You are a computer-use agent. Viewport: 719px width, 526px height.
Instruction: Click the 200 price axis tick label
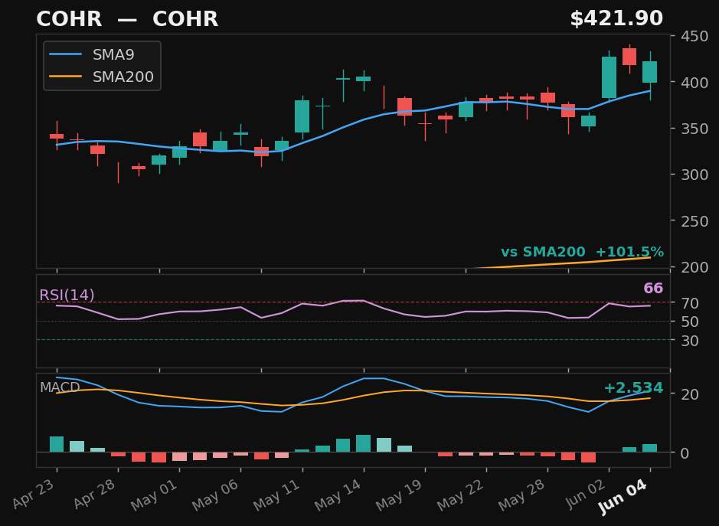coord(694,267)
